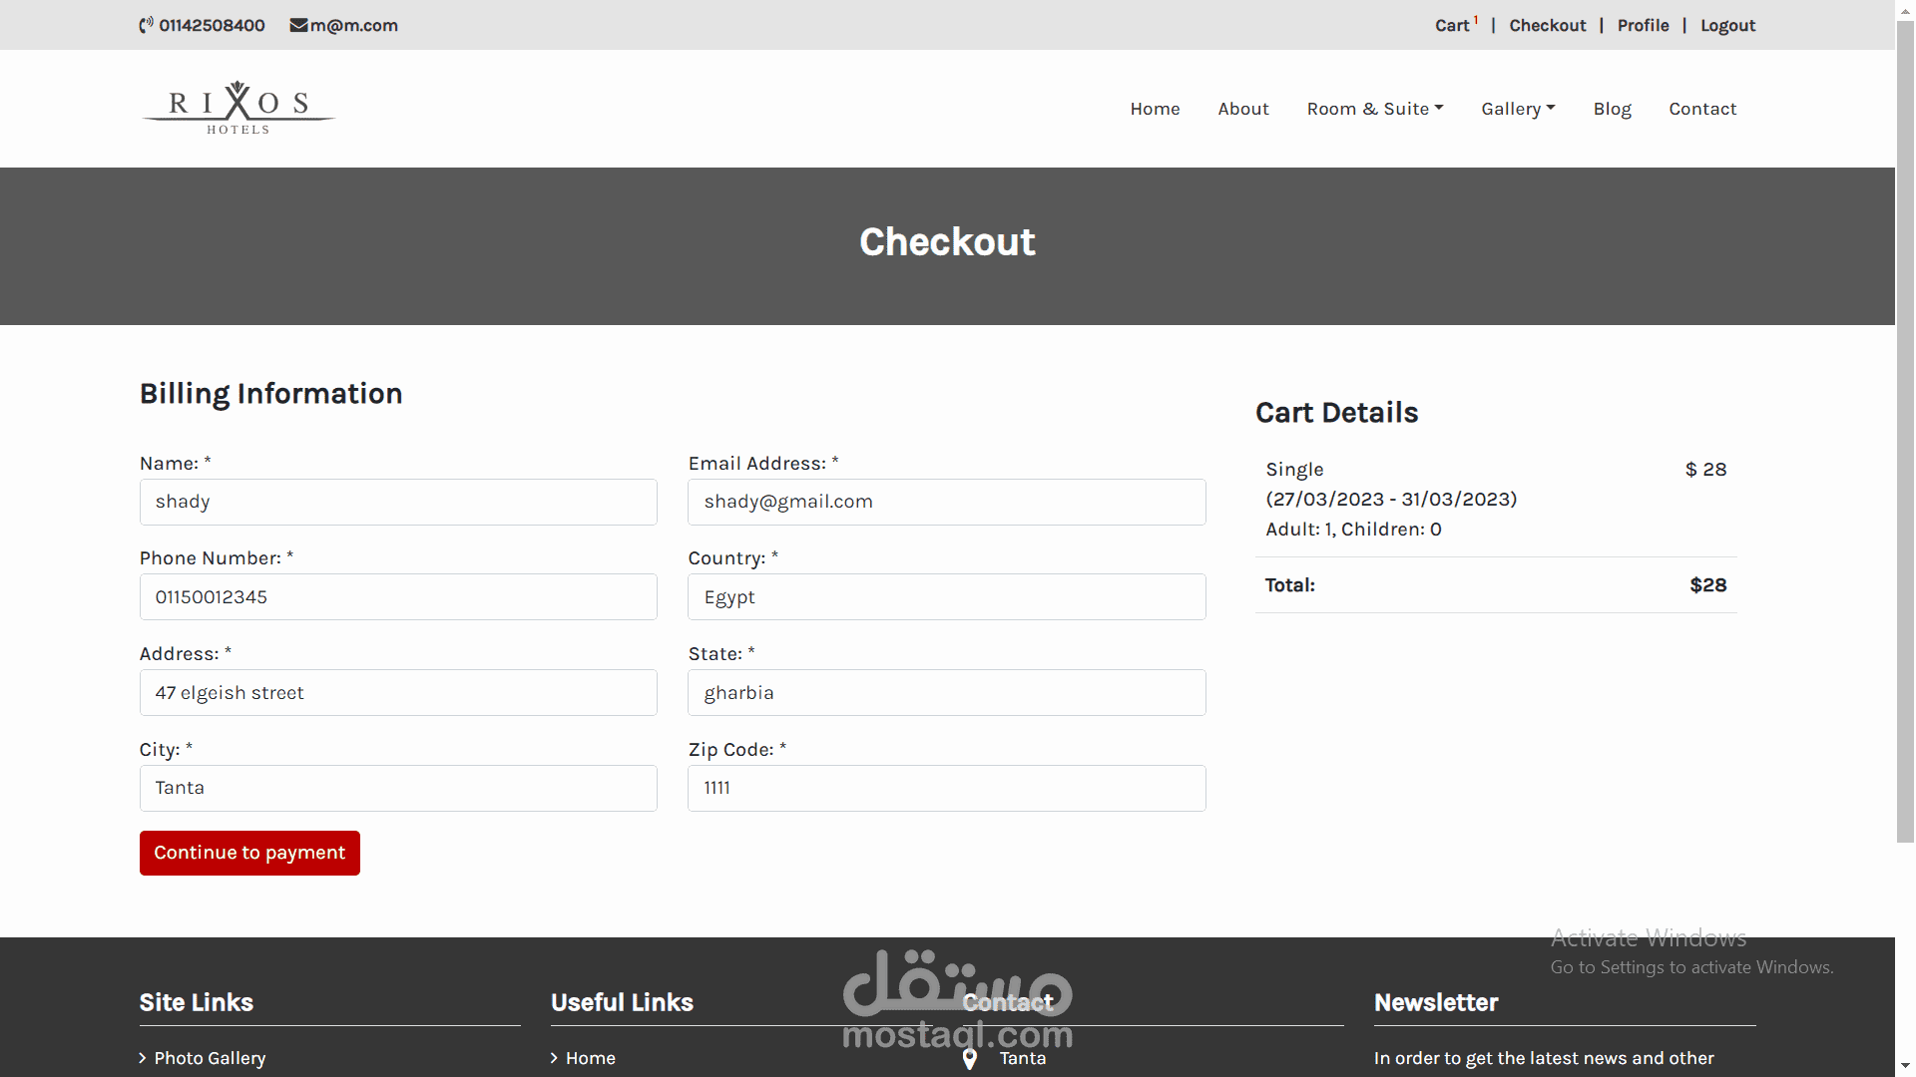Click the location pin icon beside Tanta

(969, 1058)
